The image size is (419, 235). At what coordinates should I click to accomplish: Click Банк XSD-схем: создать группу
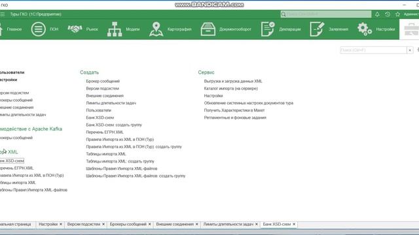point(114,125)
